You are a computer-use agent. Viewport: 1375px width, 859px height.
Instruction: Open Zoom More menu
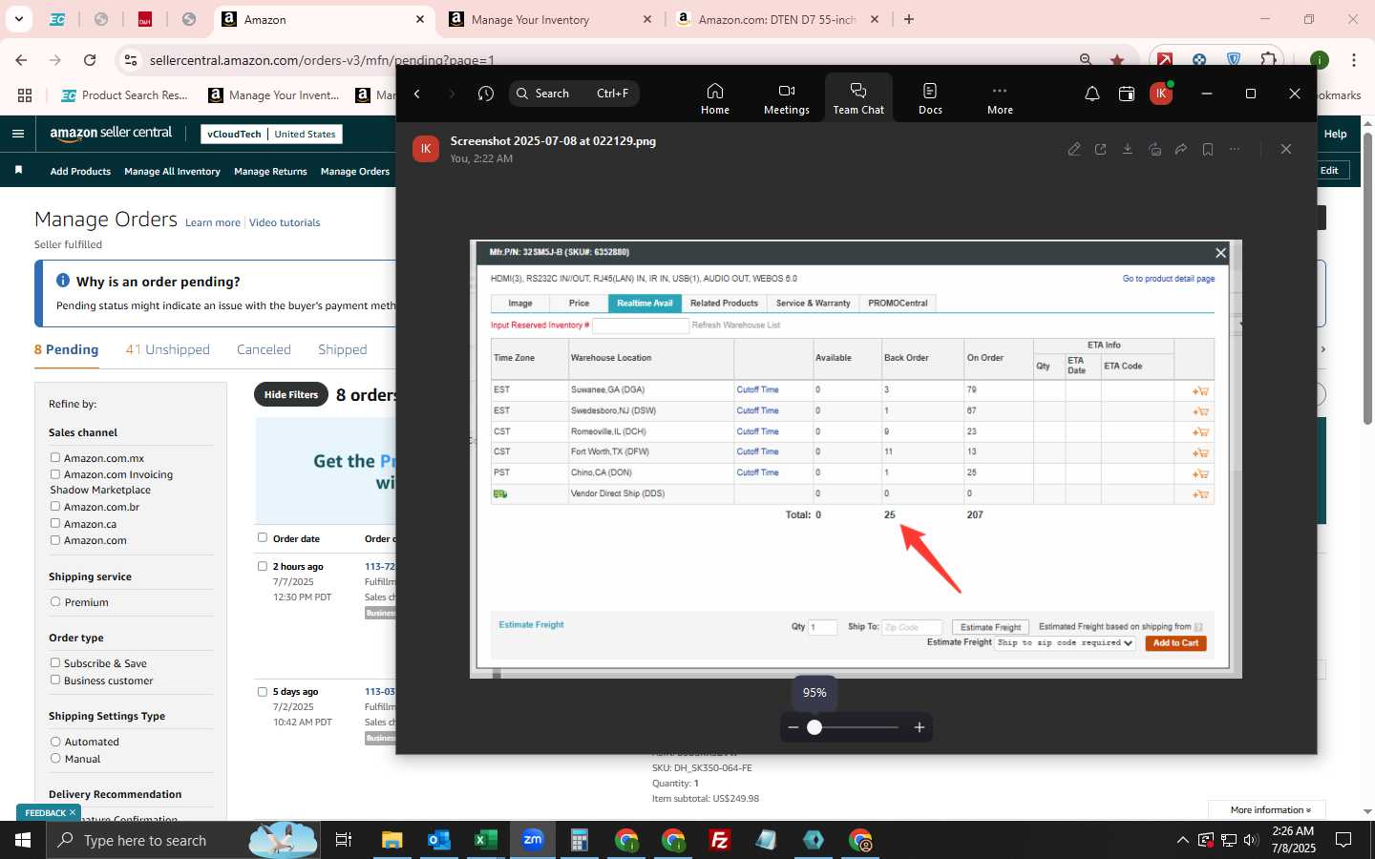[1000, 98]
